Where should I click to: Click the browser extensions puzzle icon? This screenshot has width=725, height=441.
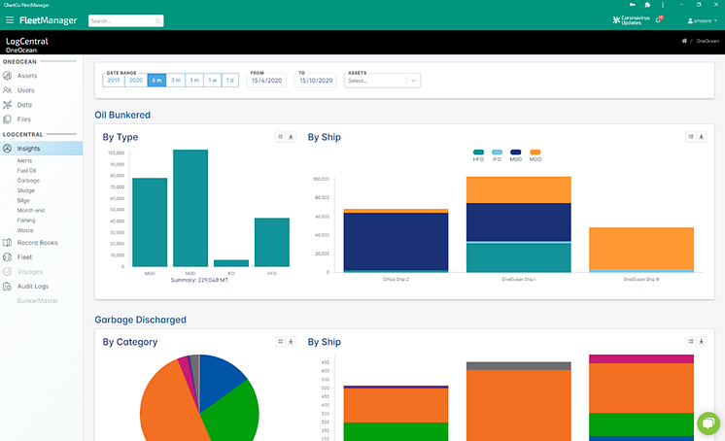(647, 5)
